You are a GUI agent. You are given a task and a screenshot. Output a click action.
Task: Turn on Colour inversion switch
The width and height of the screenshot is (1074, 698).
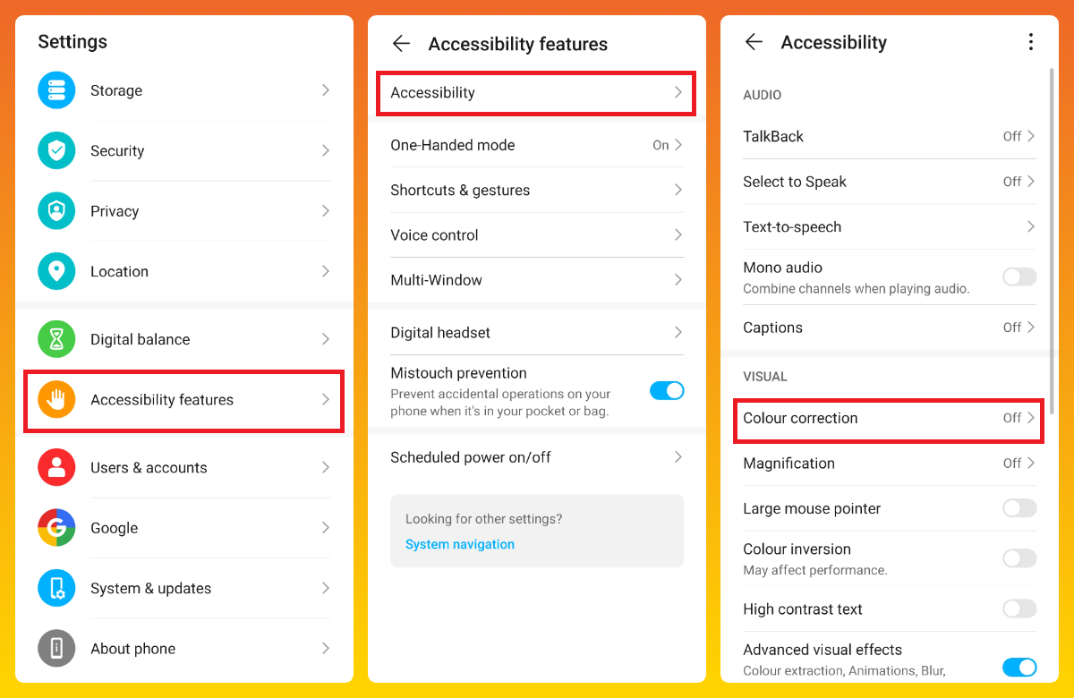coord(1019,558)
